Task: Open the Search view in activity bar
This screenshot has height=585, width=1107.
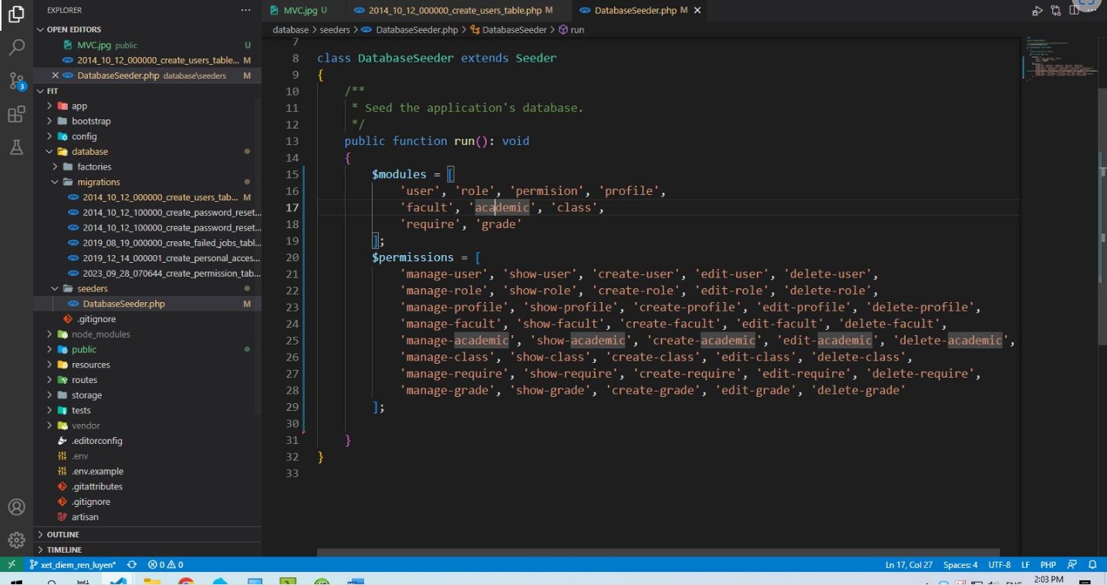Action: pyautogui.click(x=16, y=48)
